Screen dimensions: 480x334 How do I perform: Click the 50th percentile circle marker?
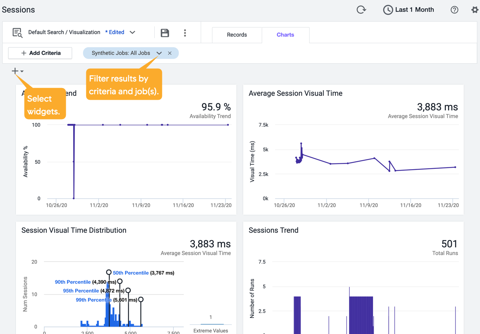coord(109,272)
